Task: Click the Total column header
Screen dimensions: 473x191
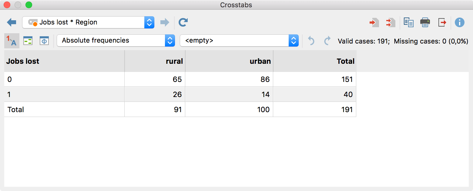Action: click(315, 61)
